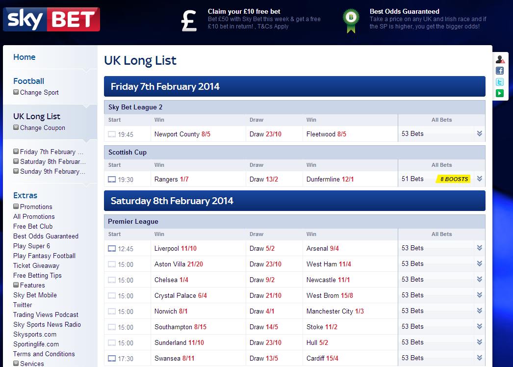Click the pound sign free bet icon

click(189, 21)
